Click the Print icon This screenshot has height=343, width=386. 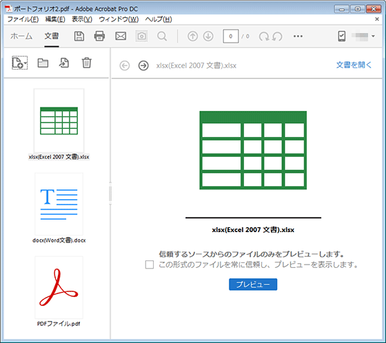click(99, 37)
